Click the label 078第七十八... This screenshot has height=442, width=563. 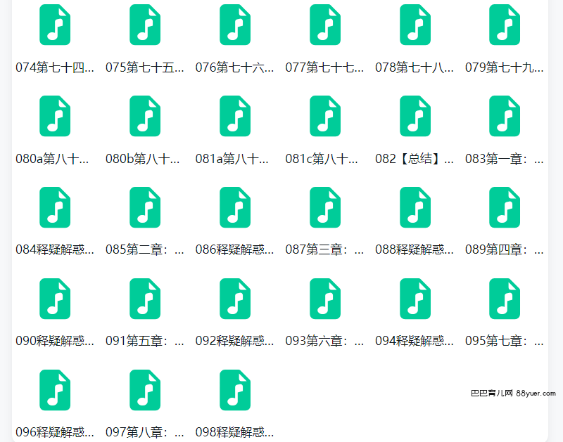pos(415,67)
